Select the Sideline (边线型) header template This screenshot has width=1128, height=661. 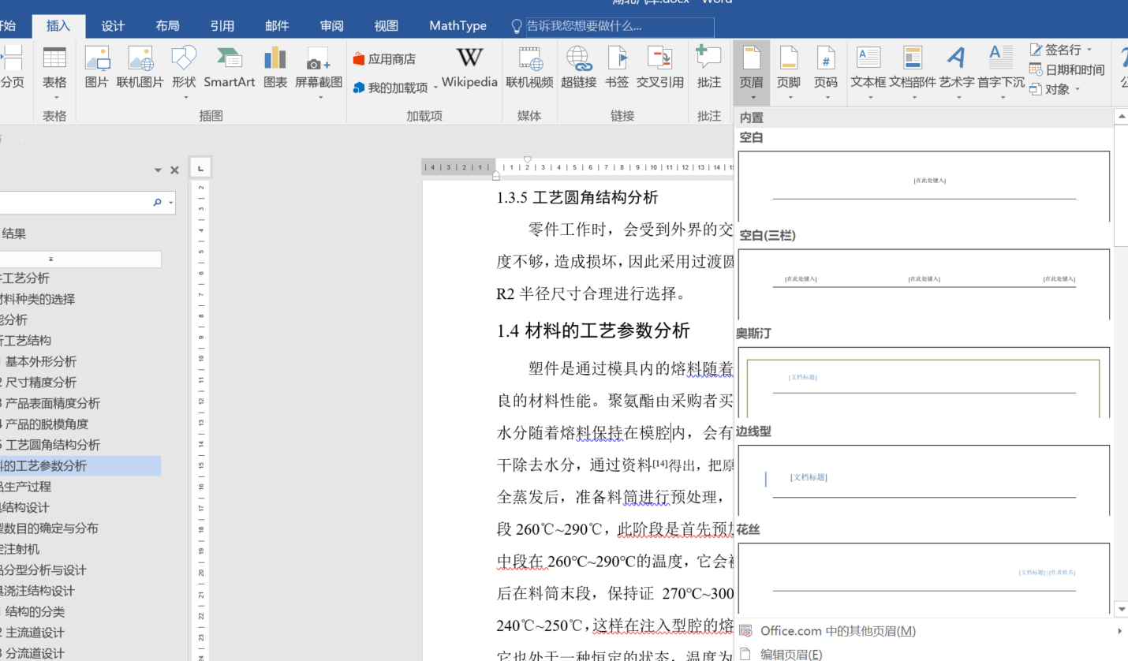(x=924, y=480)
